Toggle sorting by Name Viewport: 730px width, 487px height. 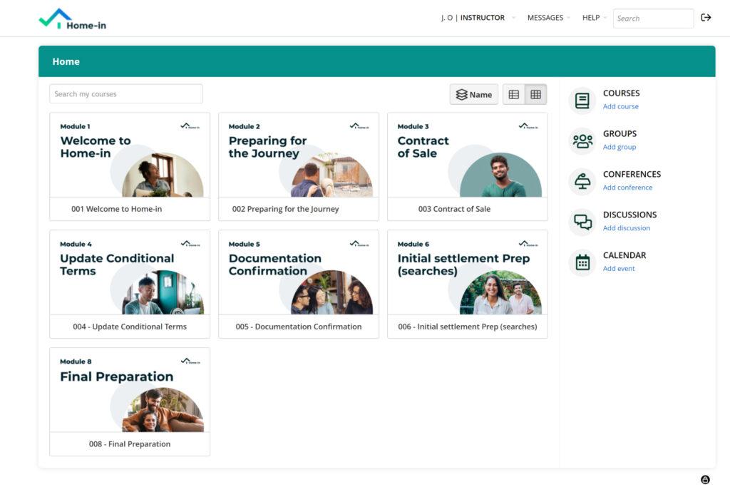point(474,94)
